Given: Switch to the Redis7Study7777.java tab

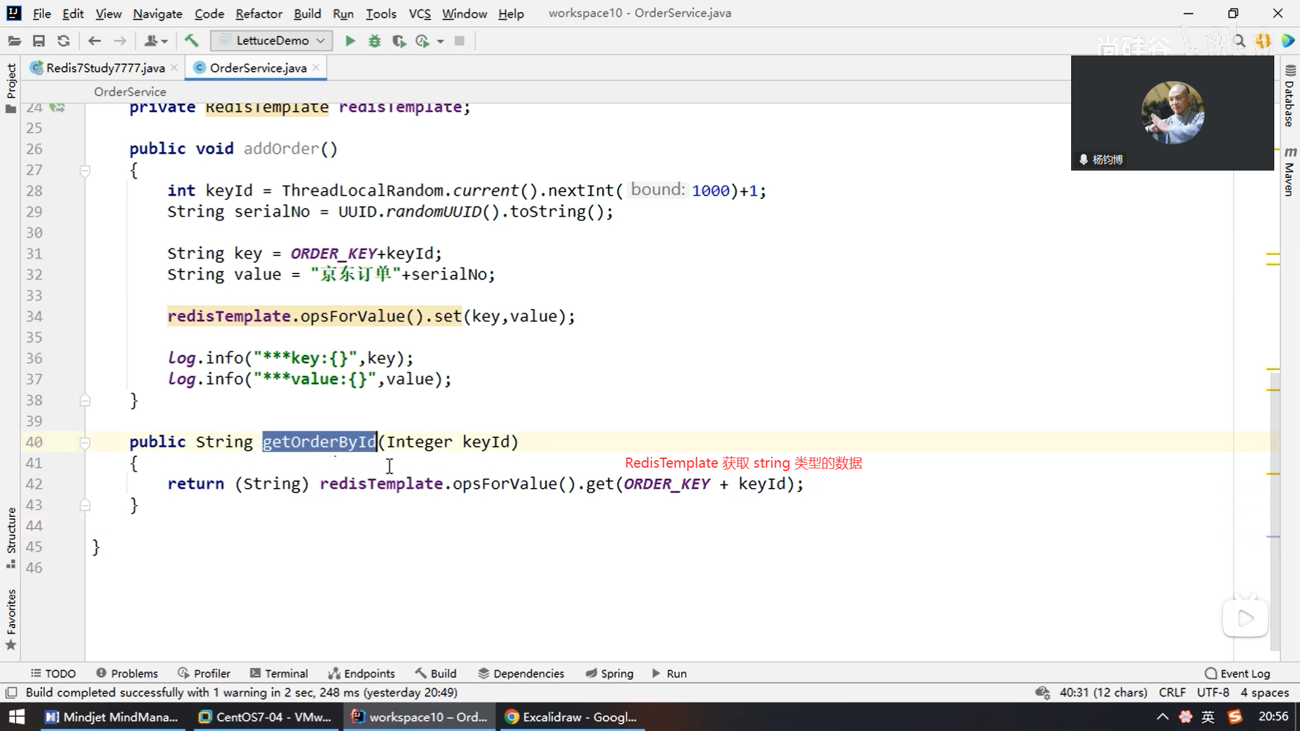Looking at the screenshot, I should coord(105,68).
